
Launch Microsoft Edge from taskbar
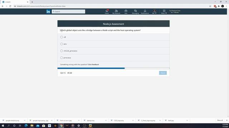click(26, 126)
